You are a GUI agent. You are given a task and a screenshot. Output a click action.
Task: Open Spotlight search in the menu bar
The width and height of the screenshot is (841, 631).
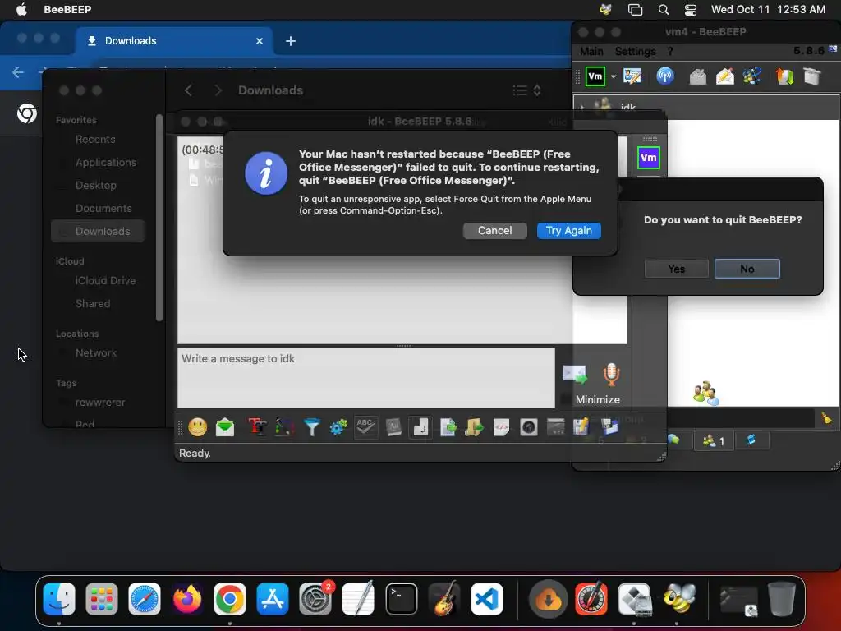coord(664,10)
